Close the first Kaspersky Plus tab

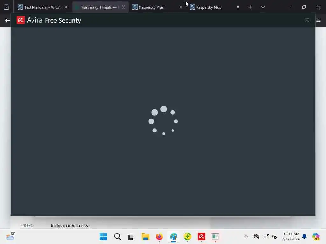coord(181,7)
